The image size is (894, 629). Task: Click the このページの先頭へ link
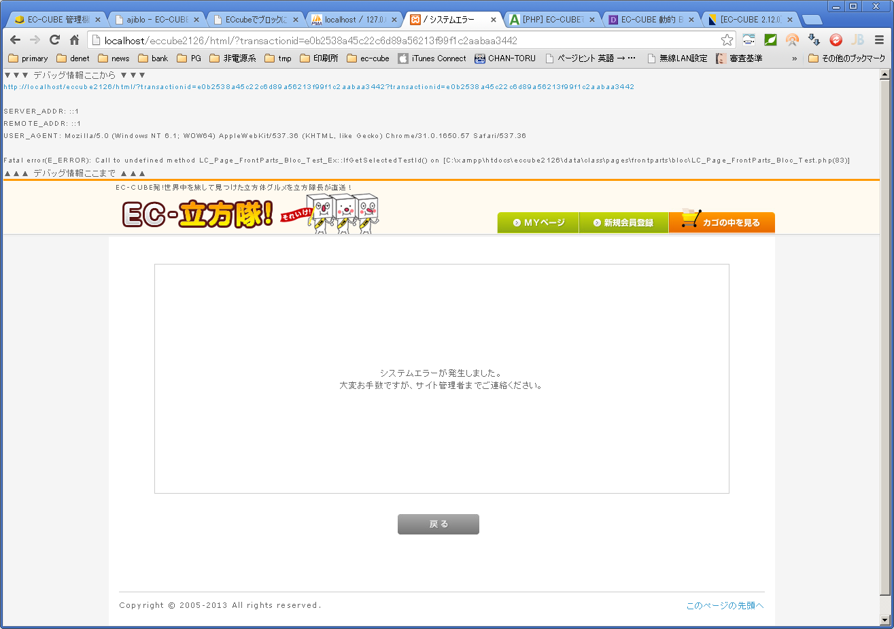[725, 606]
